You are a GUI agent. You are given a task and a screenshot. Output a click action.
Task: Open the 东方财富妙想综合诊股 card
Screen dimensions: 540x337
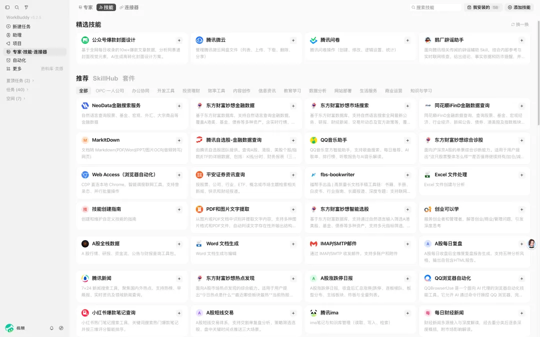tap(474, 148)
